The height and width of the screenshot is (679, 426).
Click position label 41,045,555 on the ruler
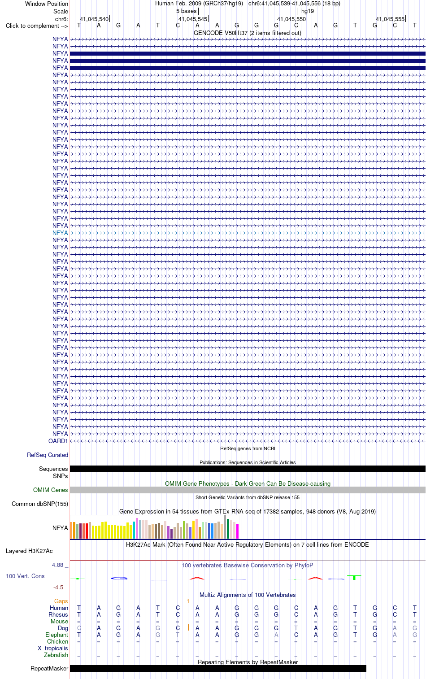tap(390, 19)
